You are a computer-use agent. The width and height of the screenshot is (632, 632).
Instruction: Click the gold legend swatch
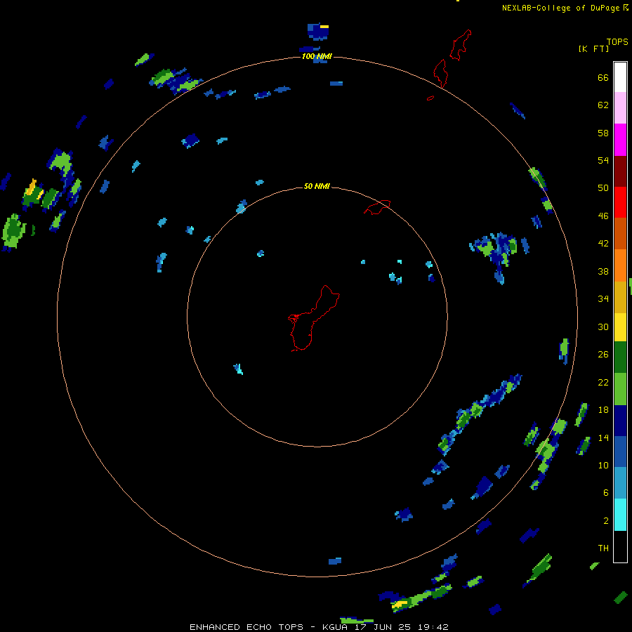coord(620,297)
